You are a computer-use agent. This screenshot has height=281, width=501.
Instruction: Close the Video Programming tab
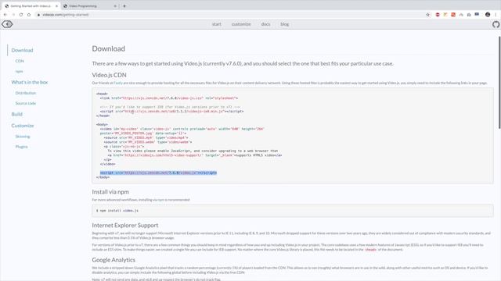[x=115, y=6]
